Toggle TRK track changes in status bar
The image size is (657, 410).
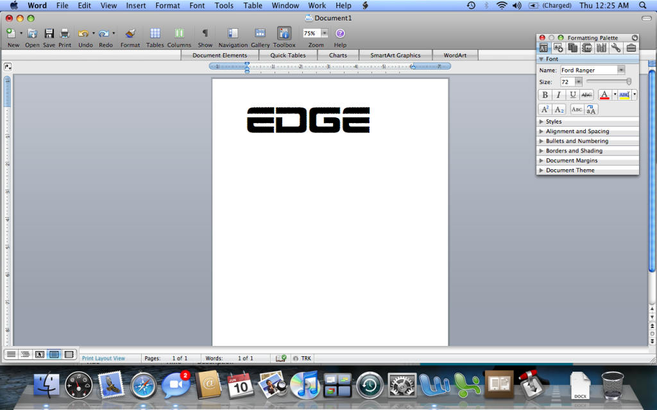303,358
